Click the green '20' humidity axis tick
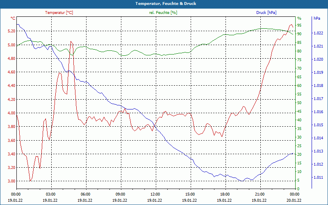Screen dimensions: 328x205 click(x=299, y=155)
